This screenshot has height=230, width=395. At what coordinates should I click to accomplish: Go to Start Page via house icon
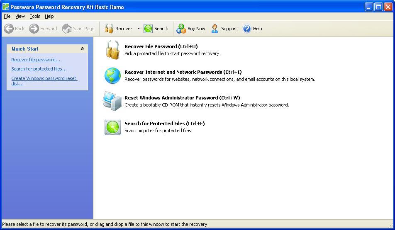pyautogui.click(x=67, y=29)
